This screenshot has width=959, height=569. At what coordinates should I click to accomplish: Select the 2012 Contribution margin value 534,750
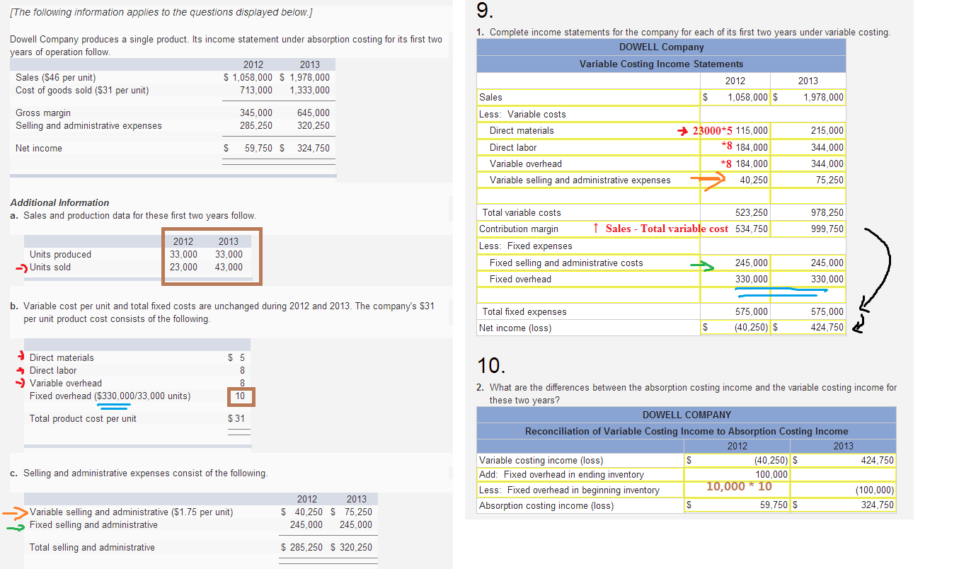(751, 229)
